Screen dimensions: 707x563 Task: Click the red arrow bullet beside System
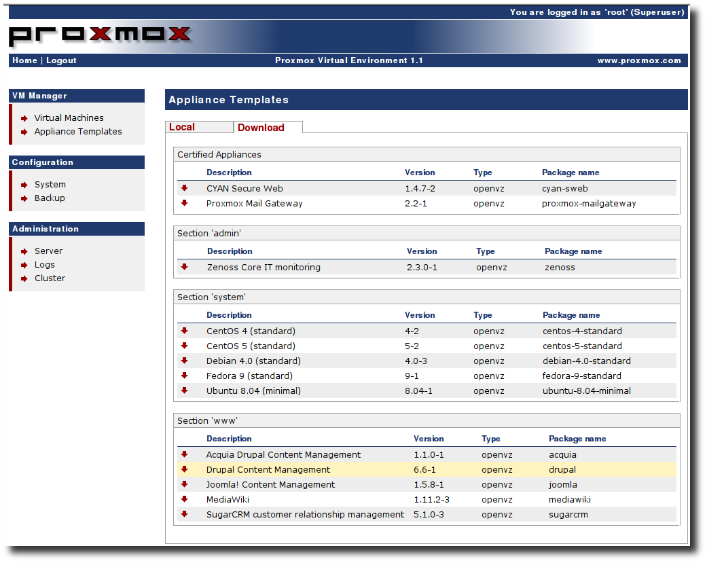click(x=24, y=185)
